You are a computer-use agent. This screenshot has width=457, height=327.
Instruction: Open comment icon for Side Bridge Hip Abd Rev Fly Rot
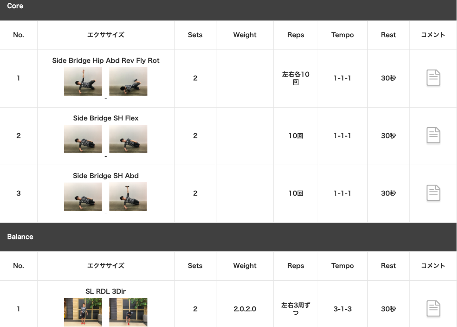(x=433, y=78)
